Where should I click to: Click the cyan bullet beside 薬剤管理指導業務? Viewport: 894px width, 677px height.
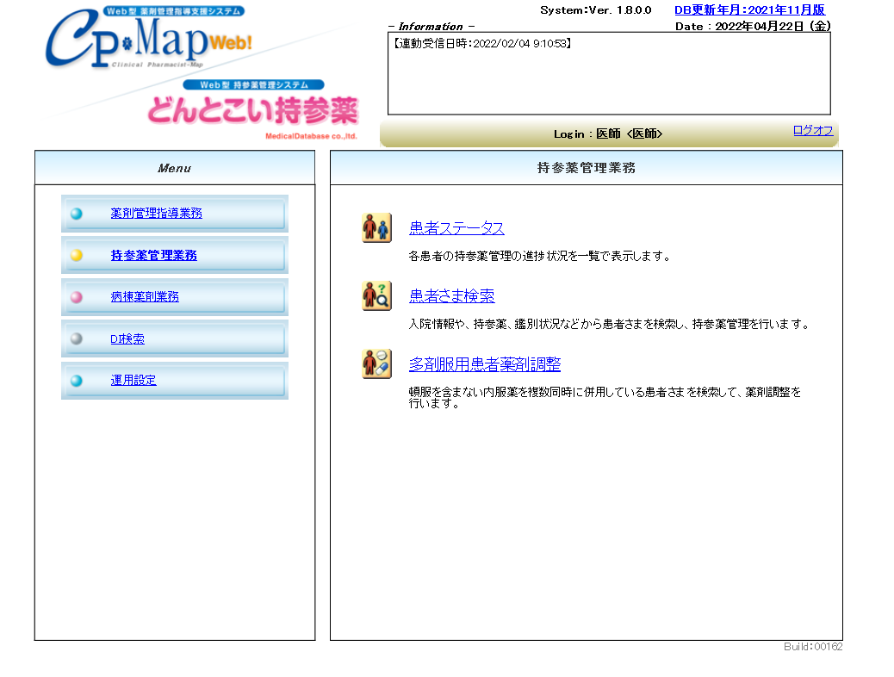coord(77,214)
